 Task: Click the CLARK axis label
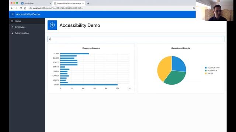coord(56,58)
